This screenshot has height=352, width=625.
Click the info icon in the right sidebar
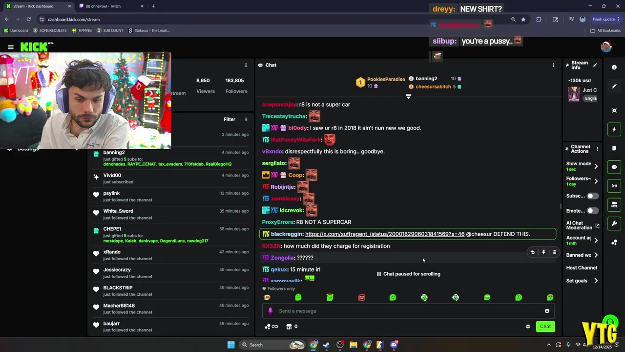tap(614, 67)
